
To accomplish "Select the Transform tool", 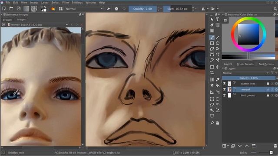I will [x=212, y=67].
